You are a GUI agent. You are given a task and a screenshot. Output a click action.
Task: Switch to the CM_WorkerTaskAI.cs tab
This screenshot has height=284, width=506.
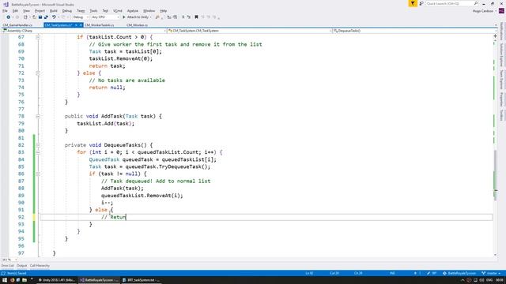pos(100,24)
